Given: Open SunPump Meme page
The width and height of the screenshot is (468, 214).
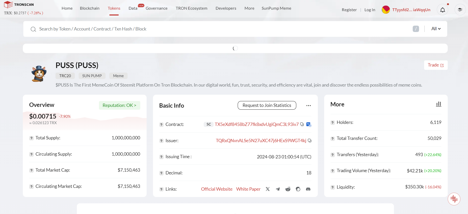Looking at the screenshot, I should pos(276,8).
